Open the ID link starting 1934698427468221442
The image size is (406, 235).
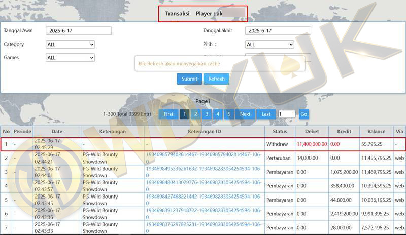click(204, 200)
